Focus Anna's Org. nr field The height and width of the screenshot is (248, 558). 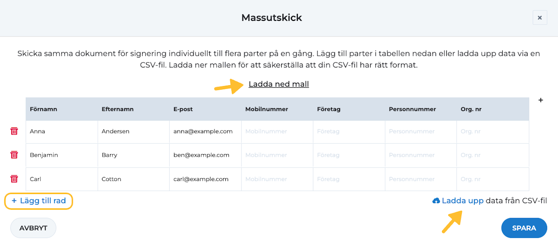click(492, 131)
